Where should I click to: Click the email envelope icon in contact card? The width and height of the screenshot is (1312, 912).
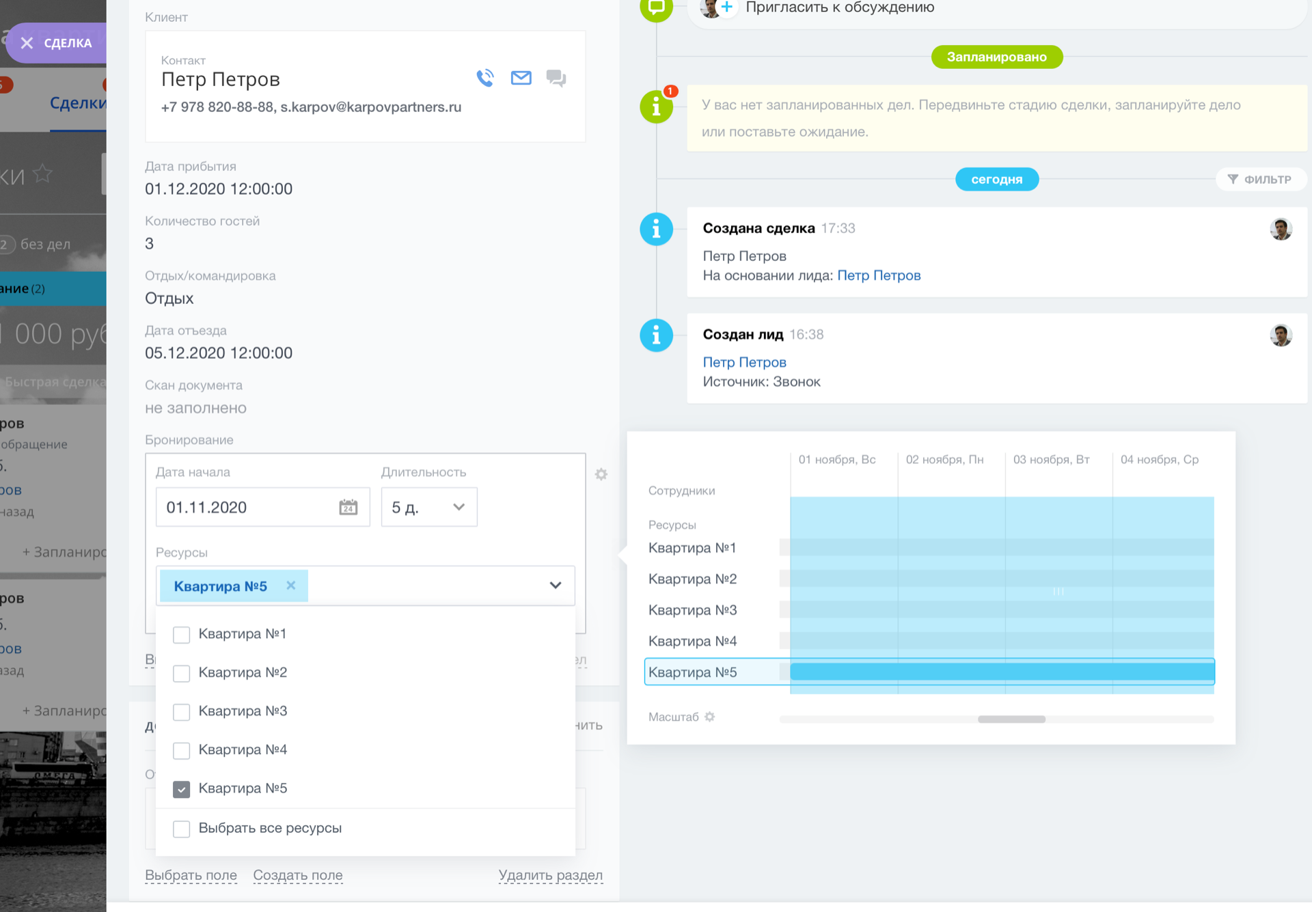[521, 78]
